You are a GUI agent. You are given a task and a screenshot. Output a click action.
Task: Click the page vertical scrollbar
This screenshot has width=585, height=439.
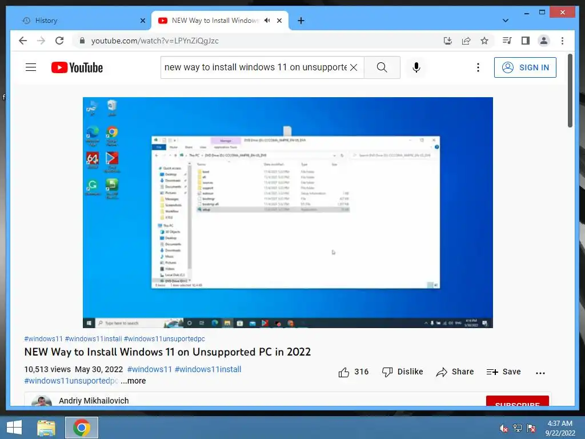(x=570, y=90)
